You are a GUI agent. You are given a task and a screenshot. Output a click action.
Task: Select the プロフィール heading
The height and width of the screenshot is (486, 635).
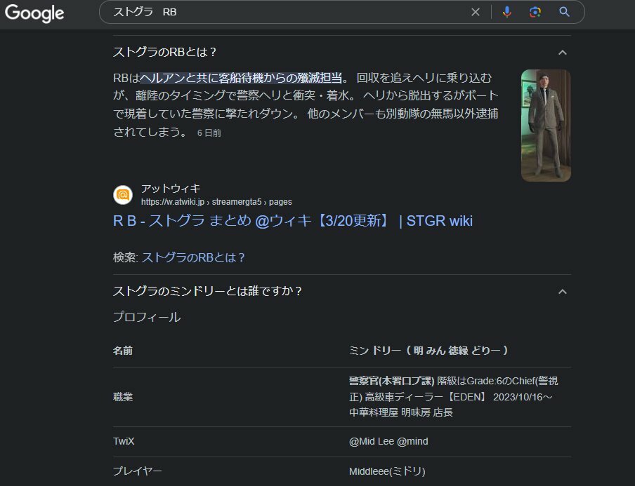click(147, 317)
